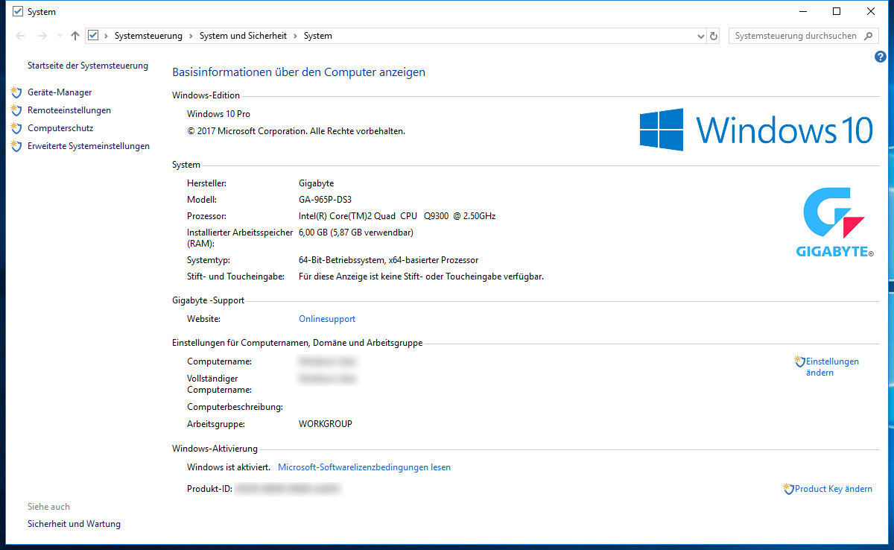894x550 pixels.
Task: Refresh the System page
Action: [x=714, y=36]
